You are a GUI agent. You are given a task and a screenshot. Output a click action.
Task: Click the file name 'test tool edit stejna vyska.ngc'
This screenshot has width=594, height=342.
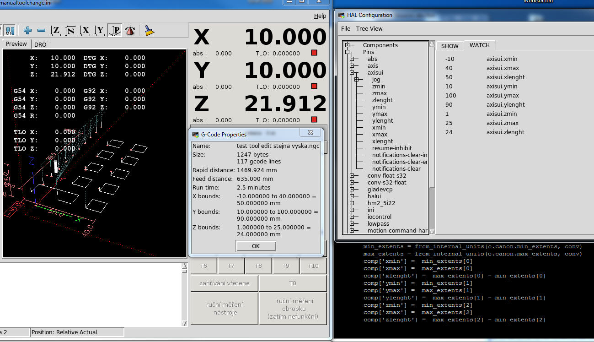278,146
